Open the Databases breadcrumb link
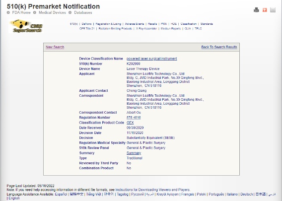The width and height of the screenshot is (282, 201). pyautogui.click(x=83, y=12)
